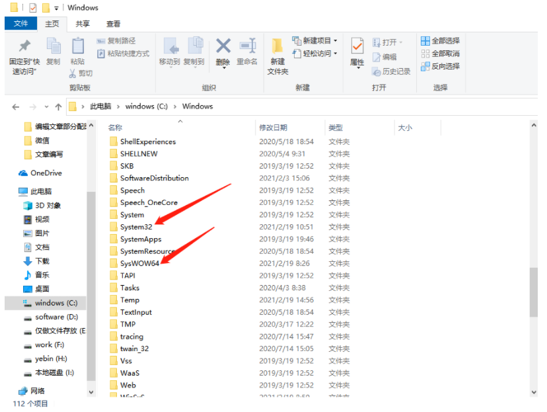
Task: Click Select All in ribbon
Action: (440, 40)
